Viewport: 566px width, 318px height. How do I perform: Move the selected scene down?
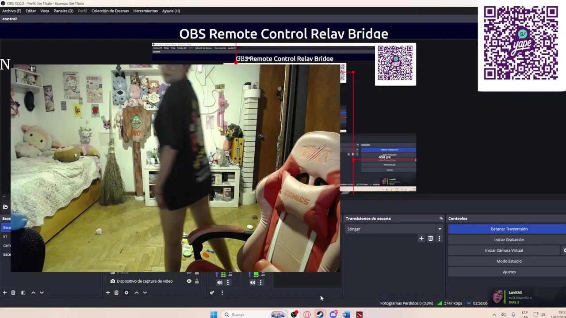point(42,292)
